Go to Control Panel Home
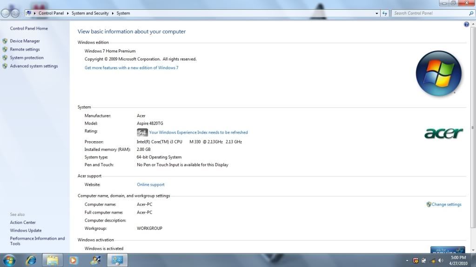 [29, 28]
